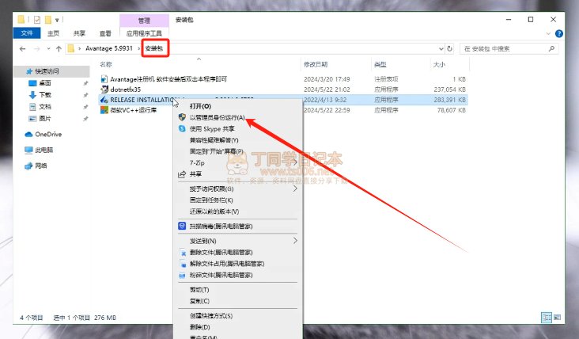Select the 微软VC++运行库 file icon
Viewport: 579px width, 339px height.
pos(104,110)
